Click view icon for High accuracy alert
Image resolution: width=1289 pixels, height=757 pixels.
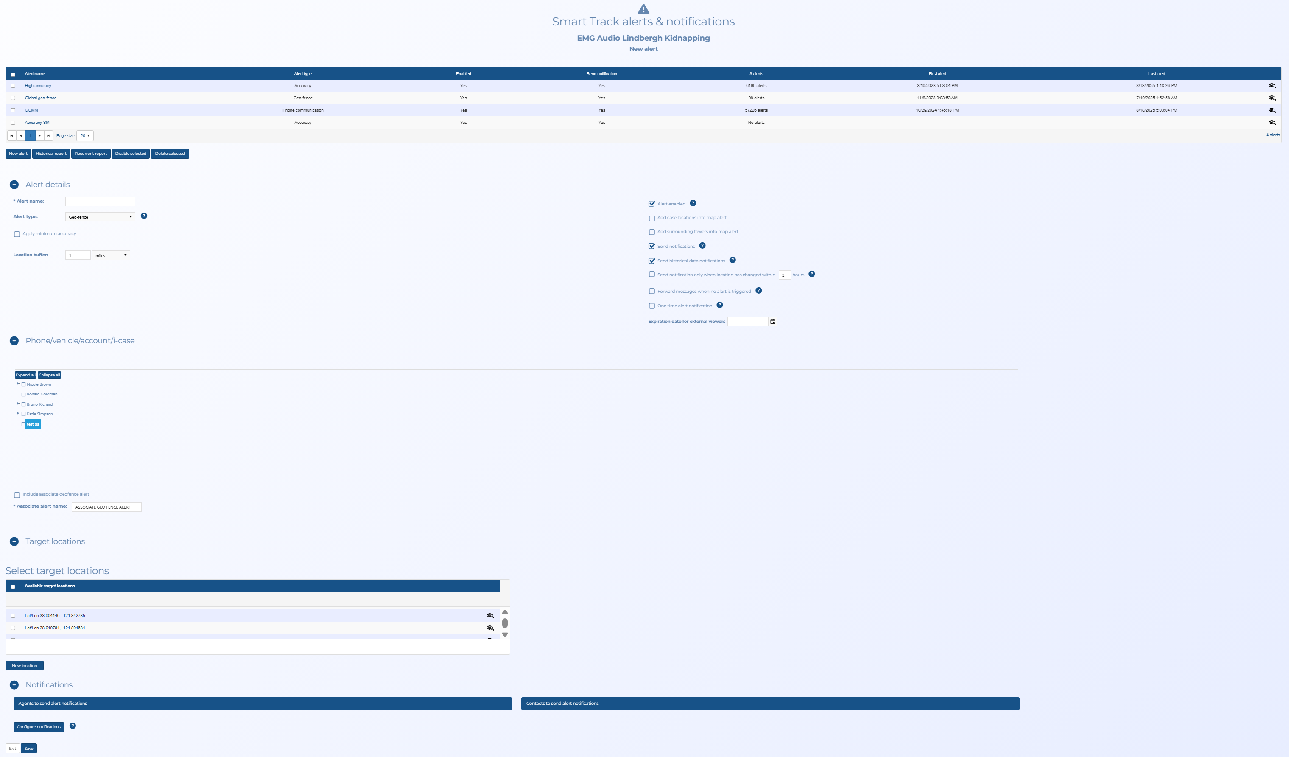tap(1272, 85)
